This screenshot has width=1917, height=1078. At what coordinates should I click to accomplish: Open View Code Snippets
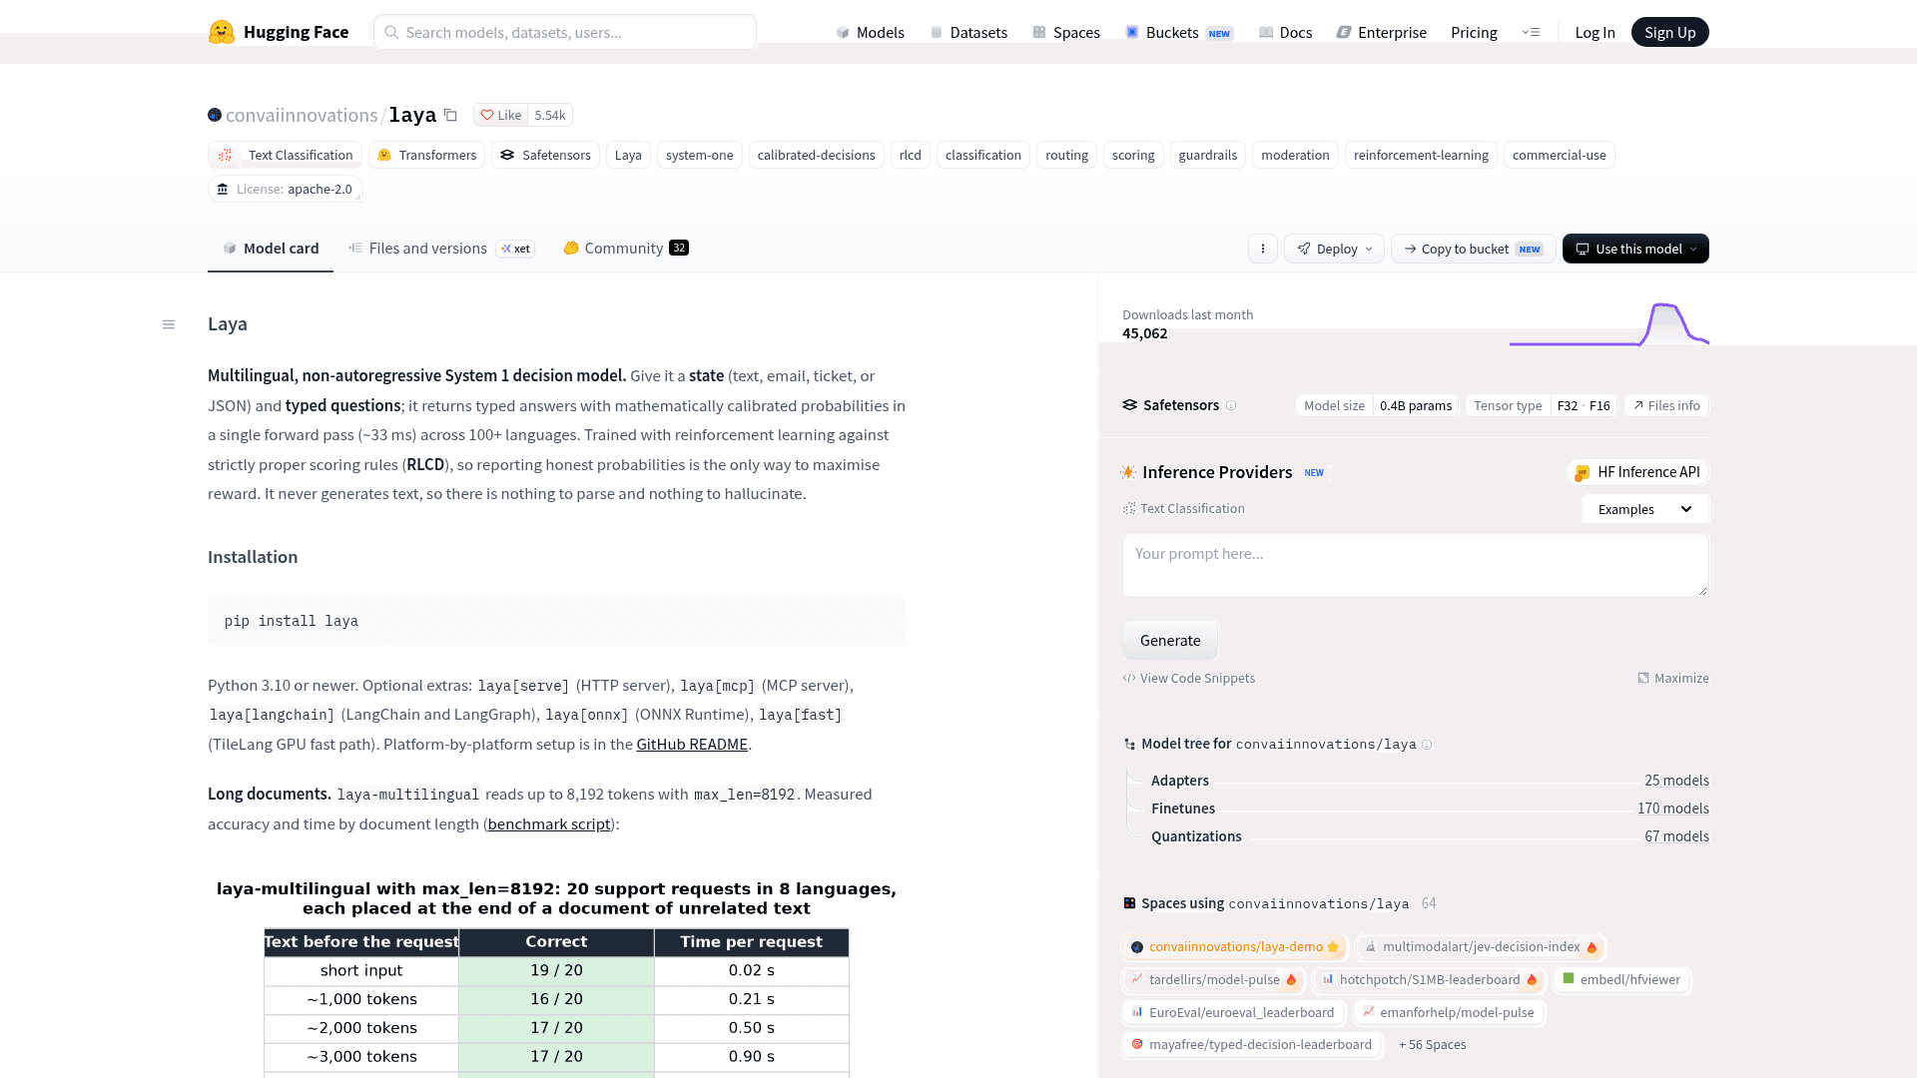click(1188, 678)
